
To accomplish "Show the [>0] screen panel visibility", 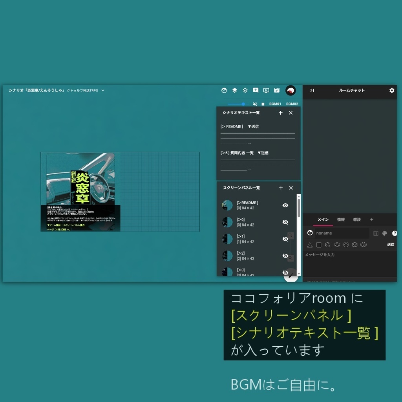I will tap(285, 222).
